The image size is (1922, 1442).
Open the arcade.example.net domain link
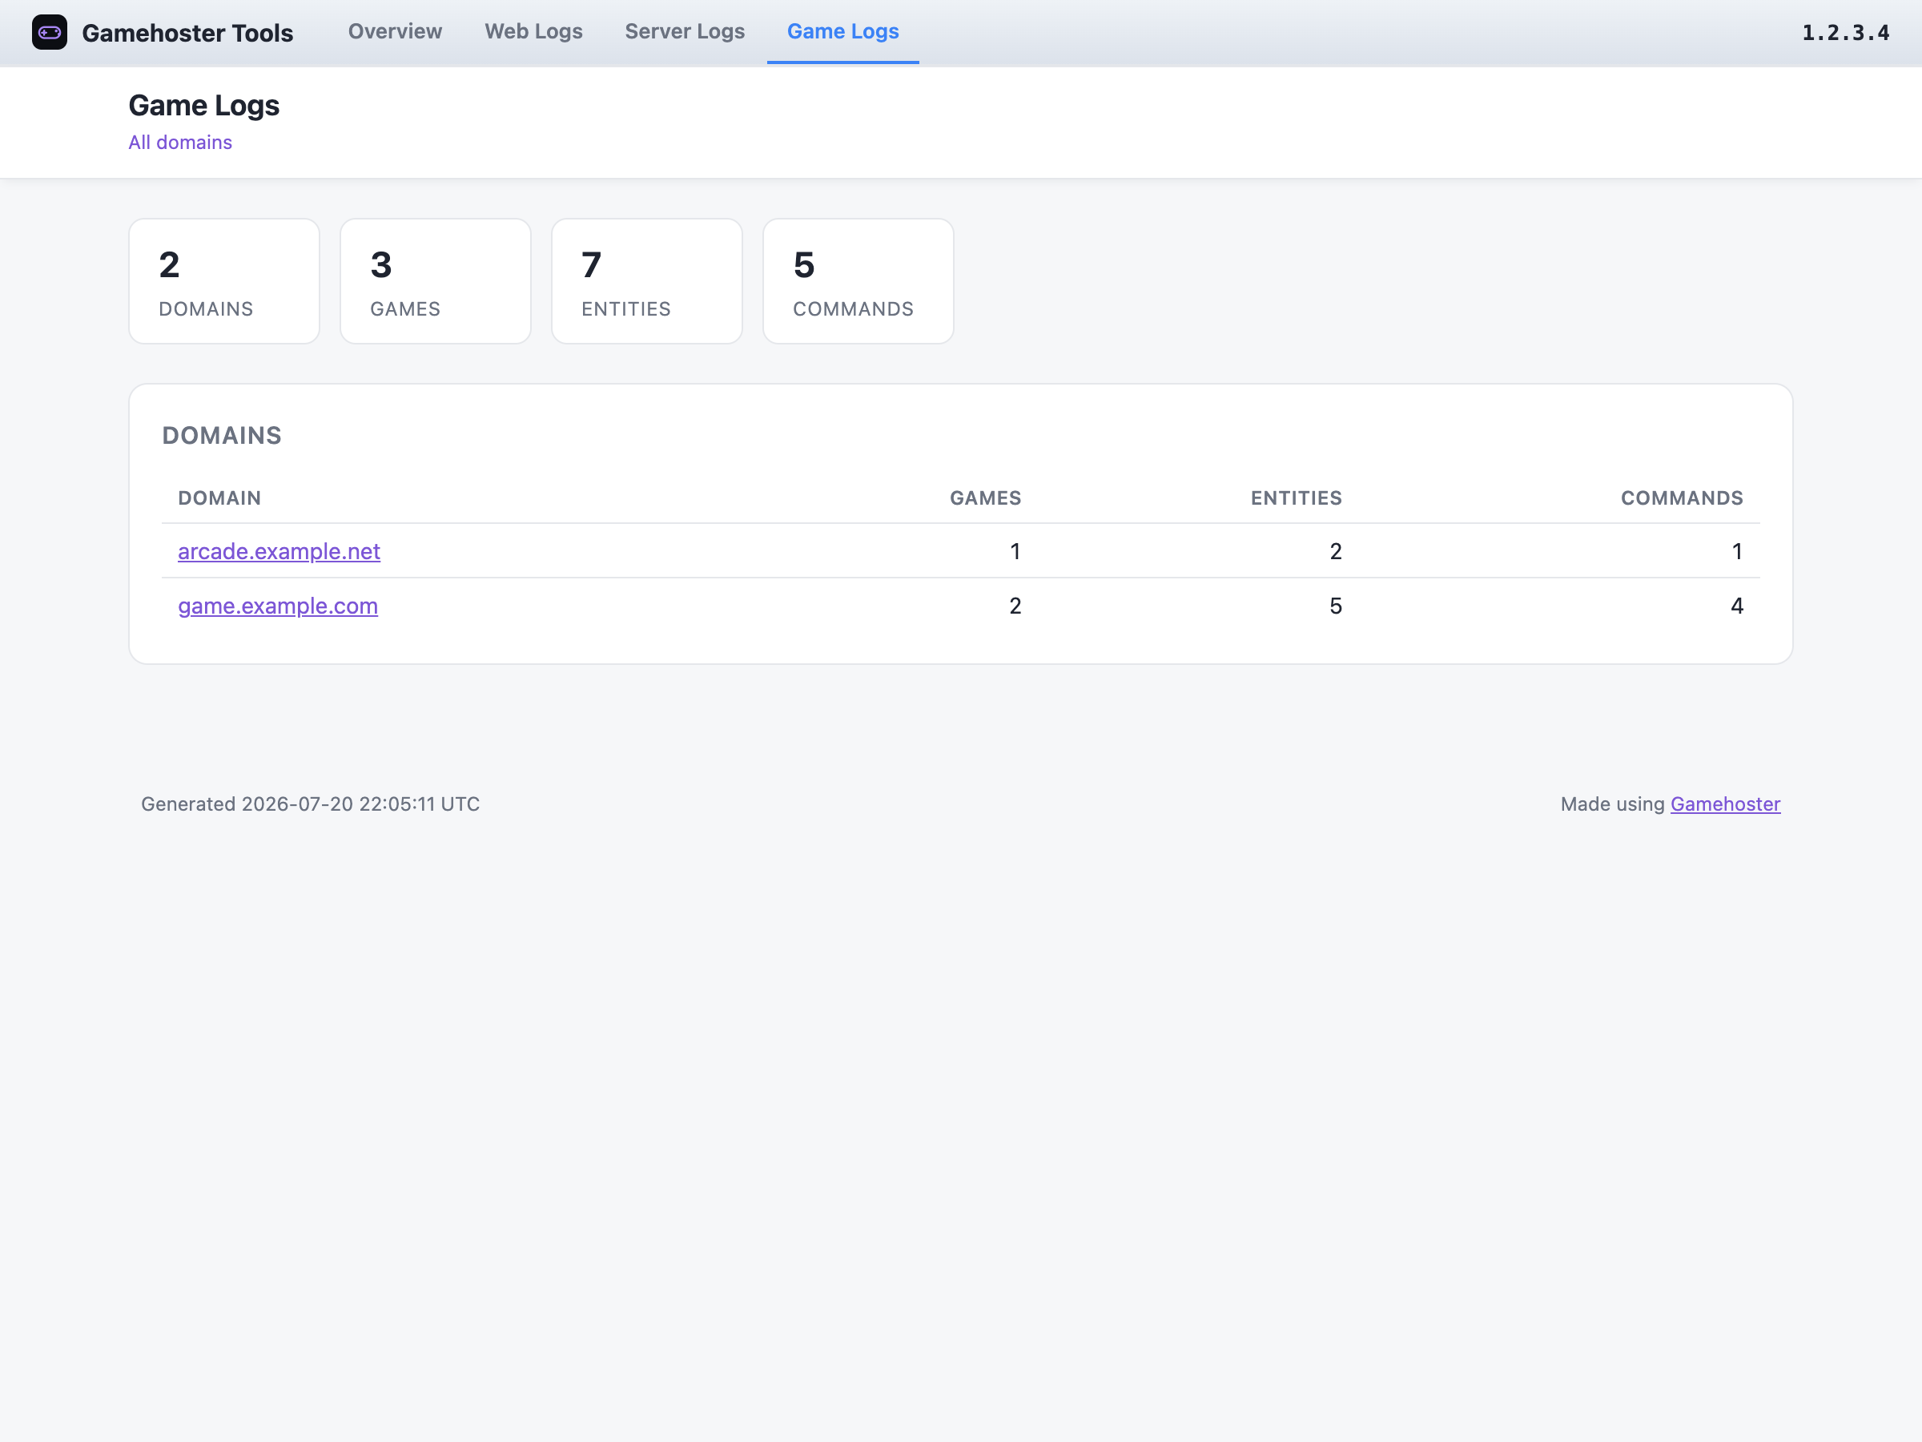click(x=279, y=551)
